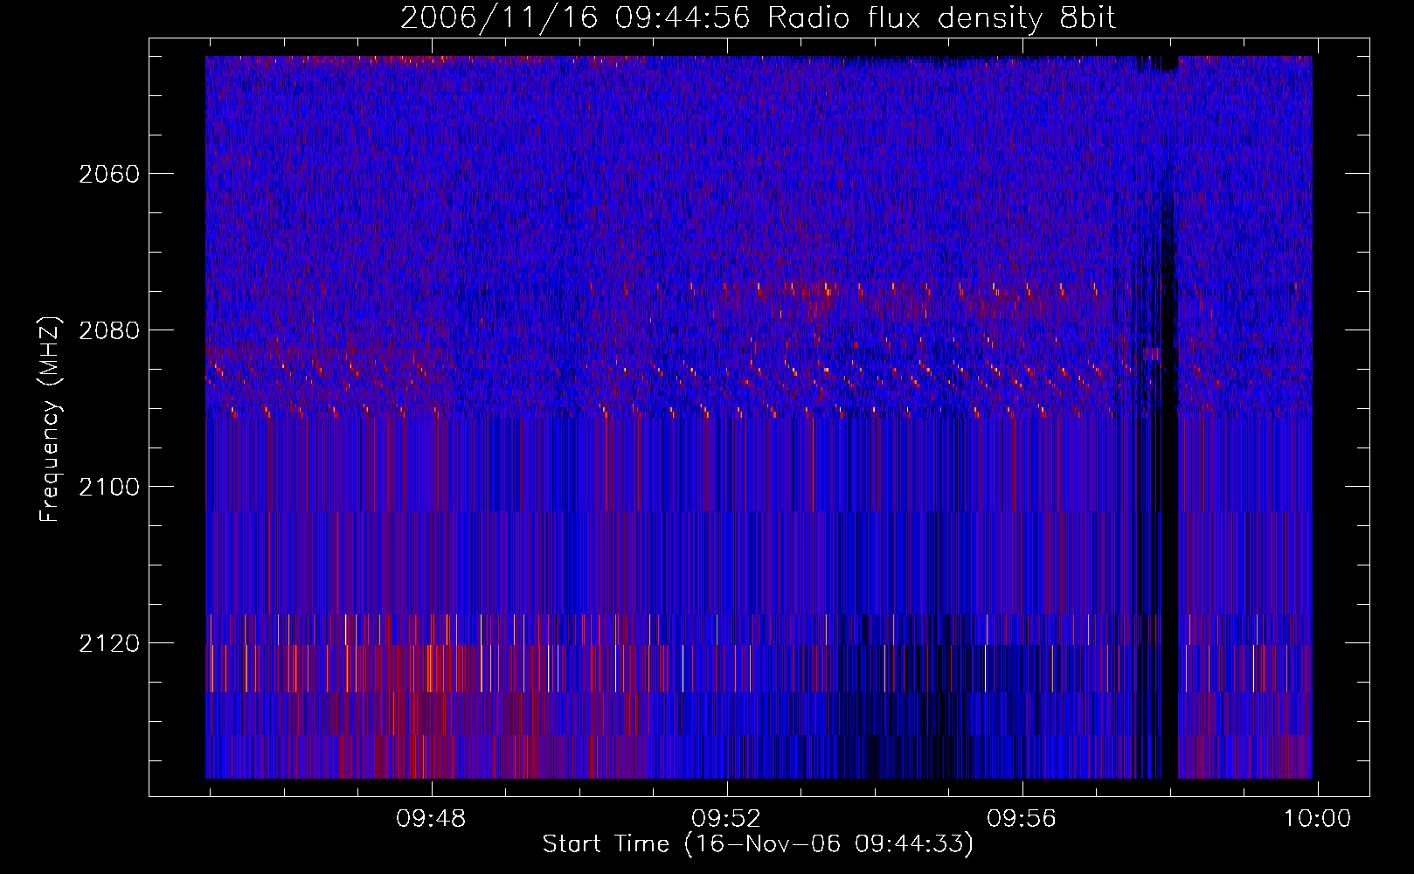Click the 10:00 time tick label
Screen dimensions: 1414x874
[1317, 819]
